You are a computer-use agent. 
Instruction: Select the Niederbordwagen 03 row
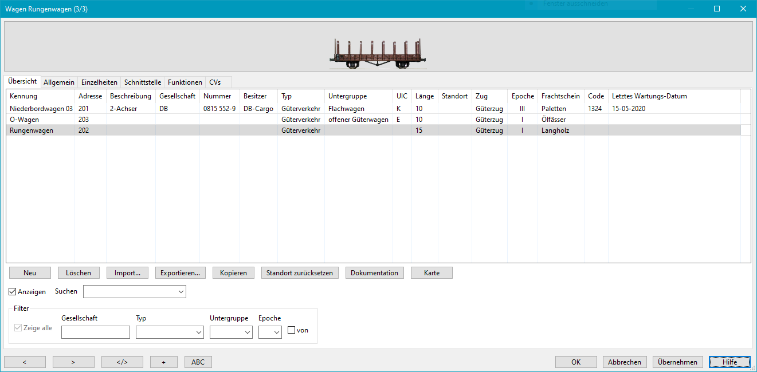point(41,108)
